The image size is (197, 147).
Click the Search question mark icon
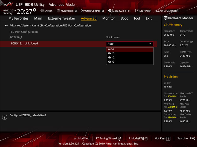tap(137, 11)
